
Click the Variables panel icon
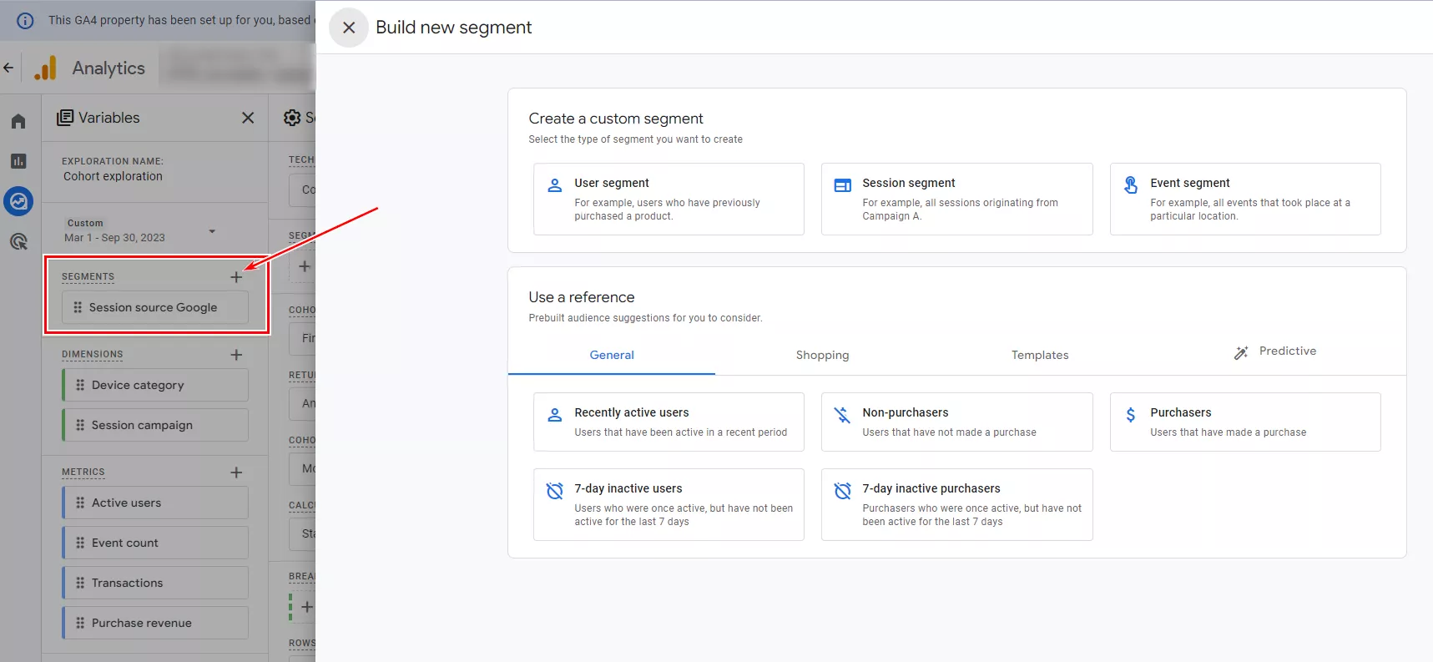[65, 118]
